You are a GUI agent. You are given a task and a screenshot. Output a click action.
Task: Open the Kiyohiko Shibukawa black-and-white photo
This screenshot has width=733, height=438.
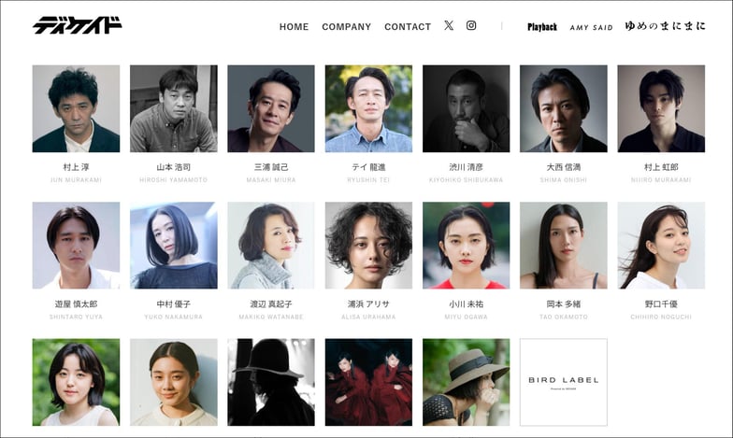point(466,108)
